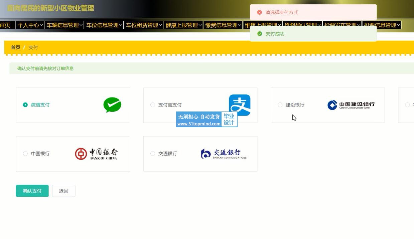Screen dimensions: 414x239
Task: Confirm payment with the 确认支付 button
Action: pyautogui.click(x=32, y=191)
